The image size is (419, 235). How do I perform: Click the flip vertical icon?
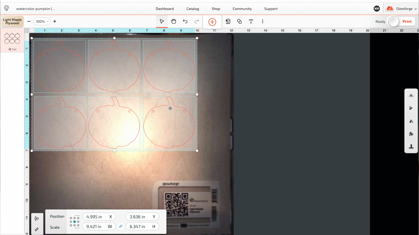[x=411, y=108]
